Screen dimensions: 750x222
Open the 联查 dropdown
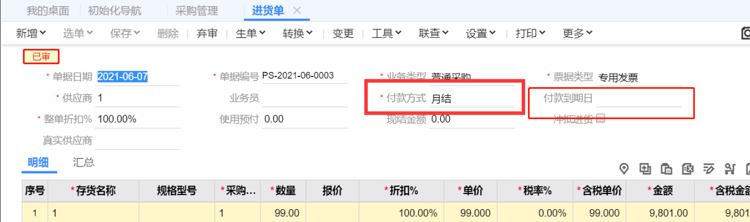coord(434,34)
